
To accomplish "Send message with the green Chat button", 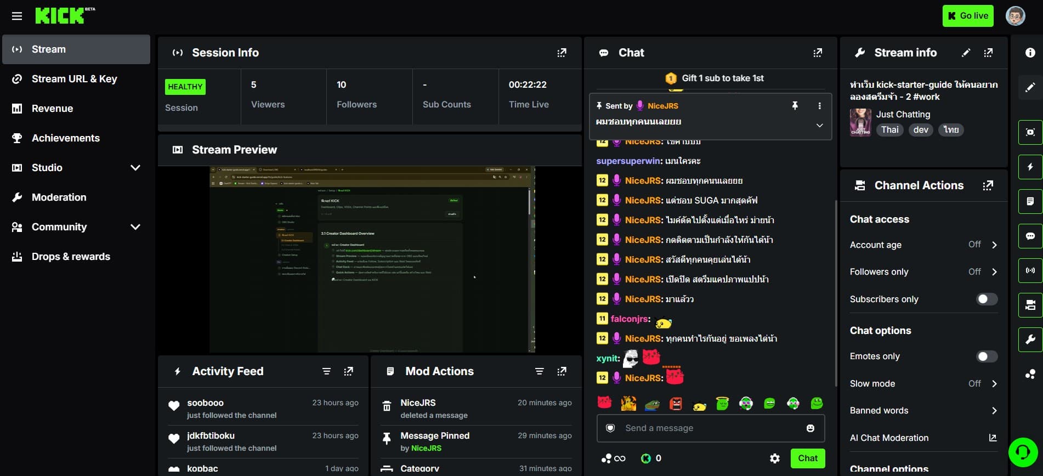I will tap(808, 458).
